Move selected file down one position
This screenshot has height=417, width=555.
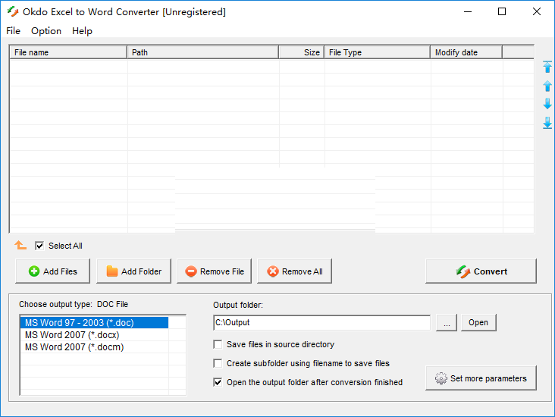point(547,104)
